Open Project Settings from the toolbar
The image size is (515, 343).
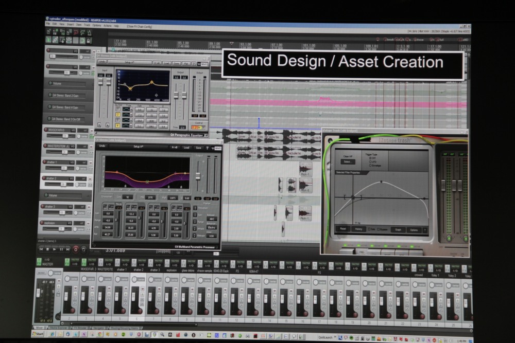[x=69, y=32]
